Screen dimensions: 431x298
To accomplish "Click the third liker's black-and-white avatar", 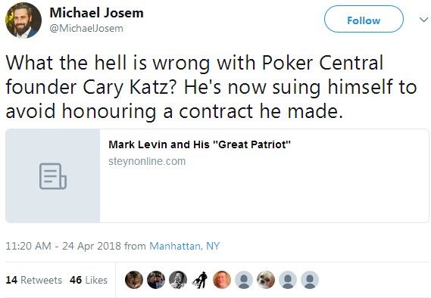I will pyautogui.click(x=178, y=280).
